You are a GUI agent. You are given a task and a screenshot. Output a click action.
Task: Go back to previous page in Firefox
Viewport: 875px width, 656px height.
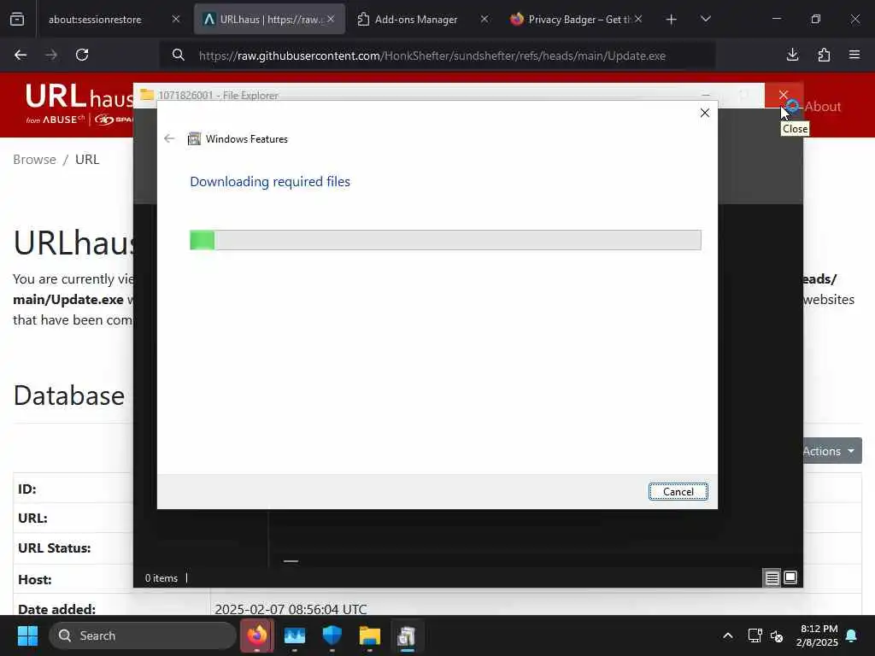[21, 55]
